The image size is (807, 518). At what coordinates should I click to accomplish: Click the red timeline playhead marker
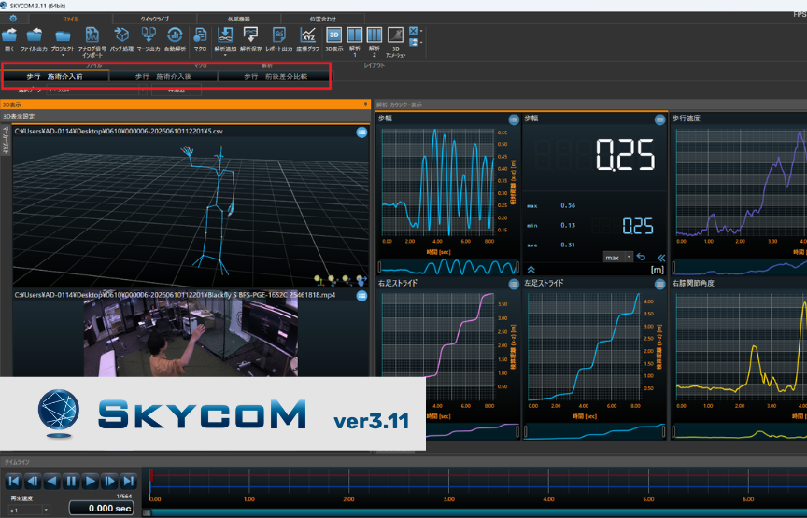click(150, 474)
